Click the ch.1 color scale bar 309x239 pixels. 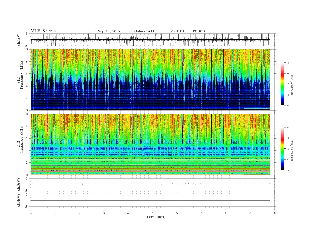point(282,84)
